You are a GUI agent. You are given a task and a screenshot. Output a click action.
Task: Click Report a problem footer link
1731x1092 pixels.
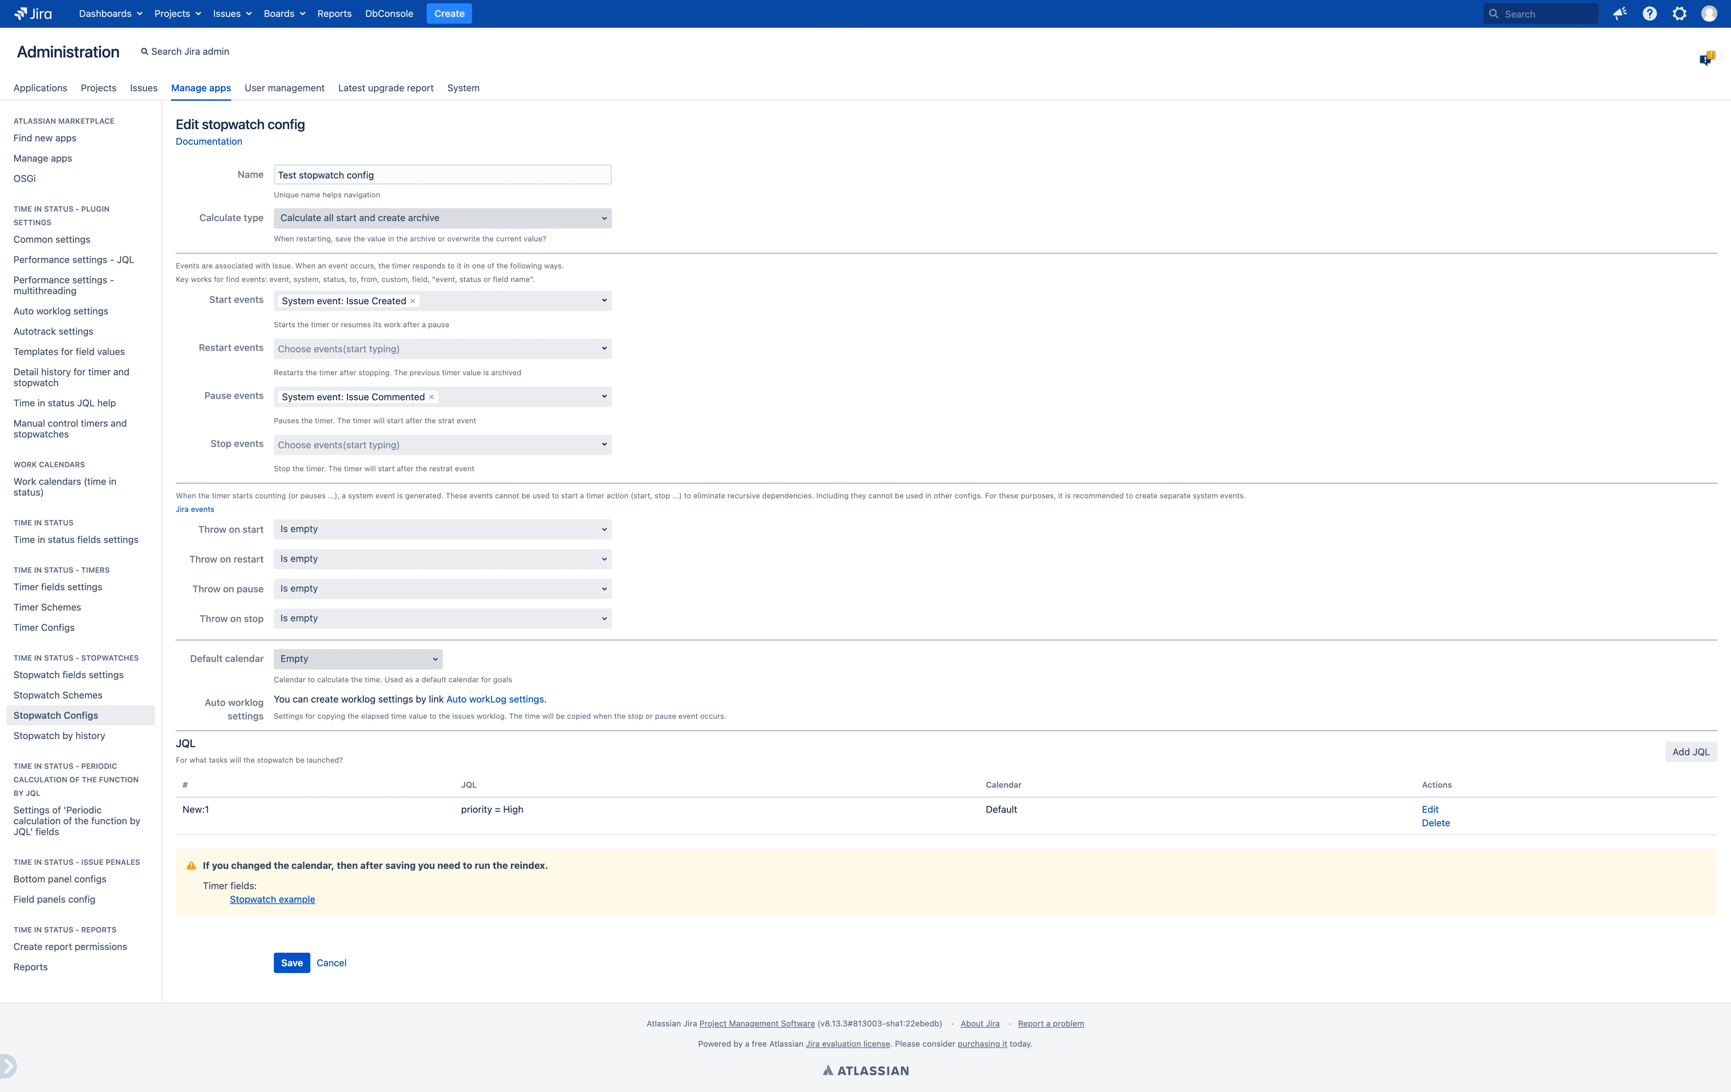1051,1024
